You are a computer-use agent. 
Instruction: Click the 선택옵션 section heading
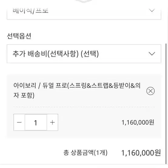19,36
